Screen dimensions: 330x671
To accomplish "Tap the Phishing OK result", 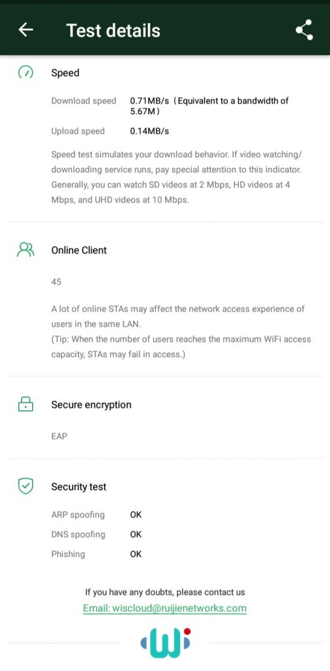I will pos(136,554).
